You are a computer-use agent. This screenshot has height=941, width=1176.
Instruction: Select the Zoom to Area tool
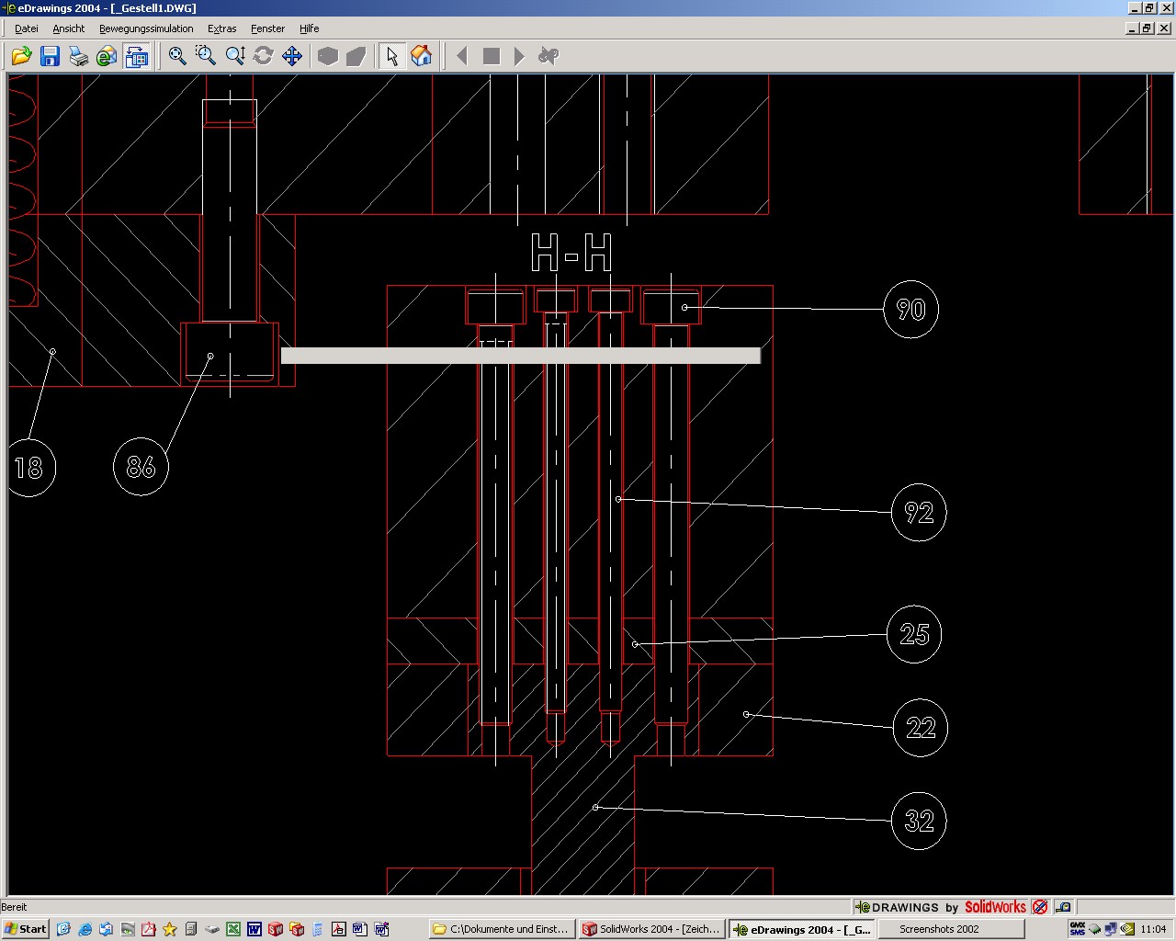coord(206,56)
